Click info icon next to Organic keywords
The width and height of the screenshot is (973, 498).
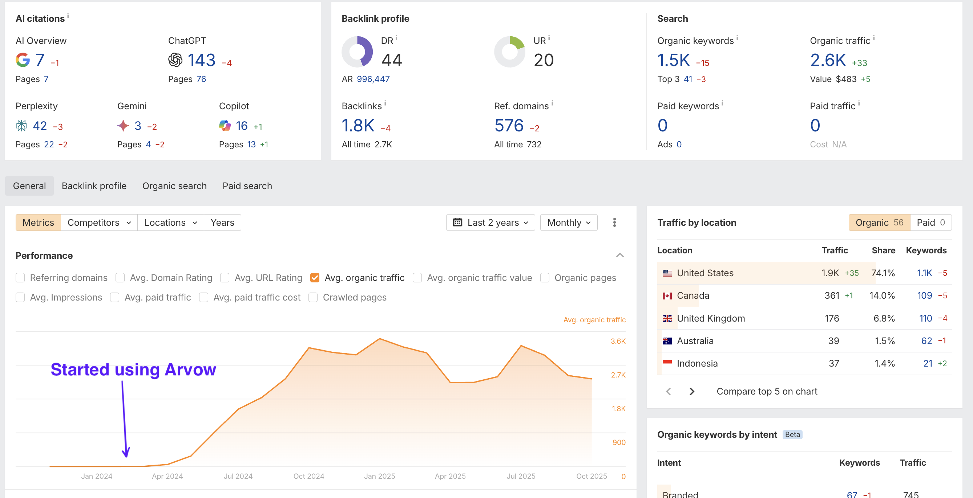tap(737, 38)
